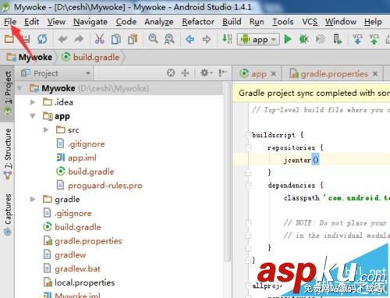Click the Redo arrow icon
Viewport: 390px width, 298px height.
coord(79,39)
